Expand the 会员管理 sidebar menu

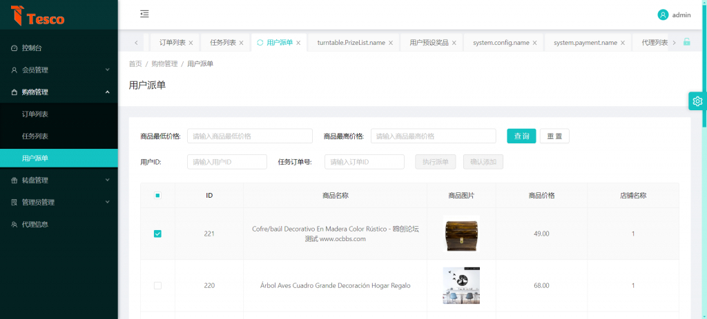tap(59, 70)
